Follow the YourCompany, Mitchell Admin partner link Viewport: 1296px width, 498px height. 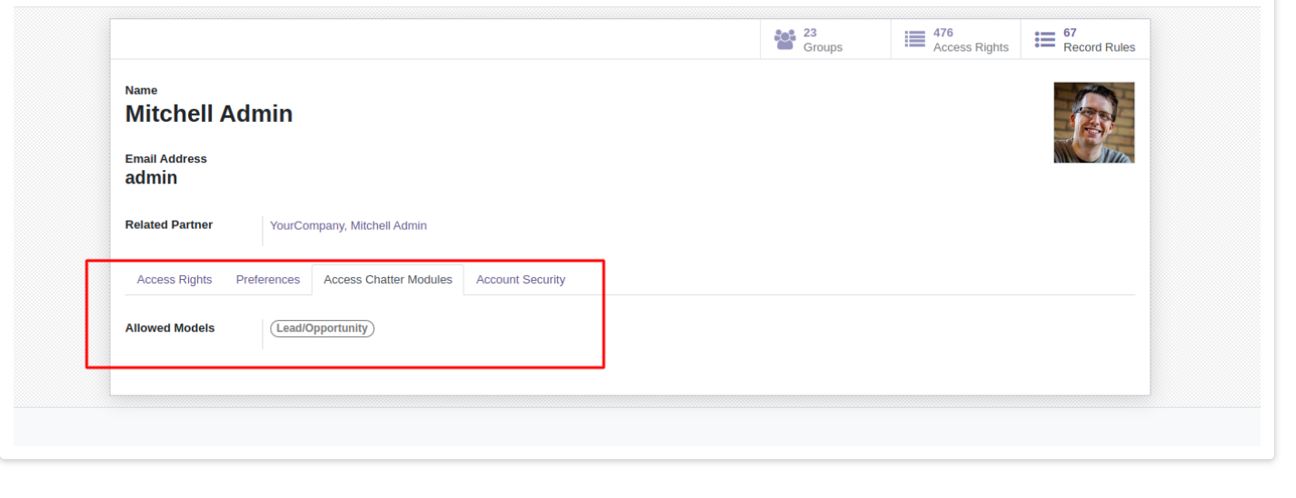click(348, 225)
